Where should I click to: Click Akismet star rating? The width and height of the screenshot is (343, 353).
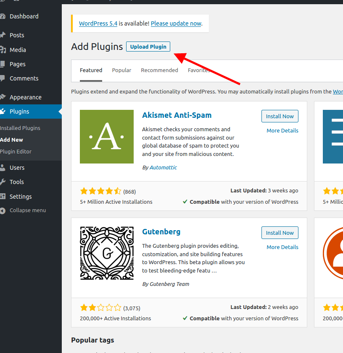pos(100,191)
